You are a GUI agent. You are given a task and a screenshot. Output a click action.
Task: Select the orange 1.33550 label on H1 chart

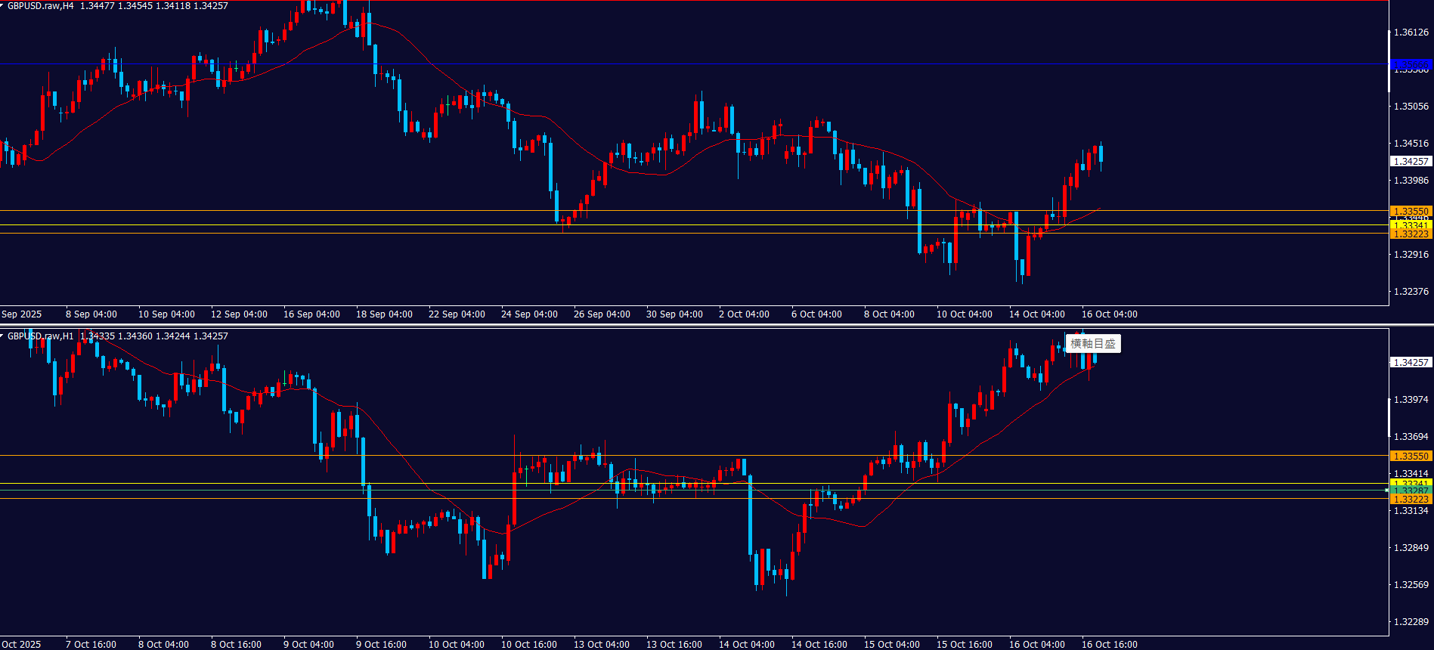click(x=1411, y=456)
